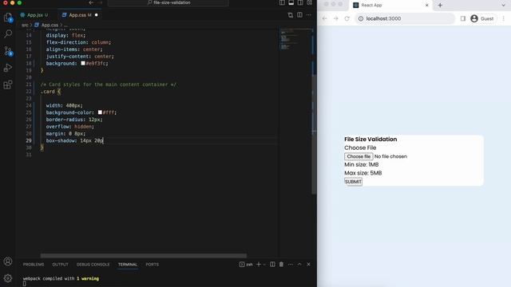Click the Choose file button
This screenshot has height=287, width=511.
point(358,156)
